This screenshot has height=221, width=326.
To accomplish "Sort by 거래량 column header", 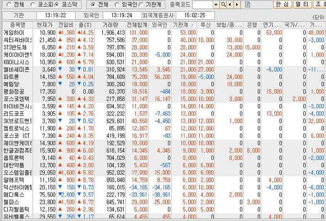I will point(110,25).
